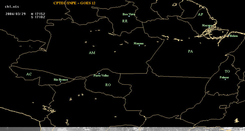Click the Boa Vista city marker dot

click(129, 16)
